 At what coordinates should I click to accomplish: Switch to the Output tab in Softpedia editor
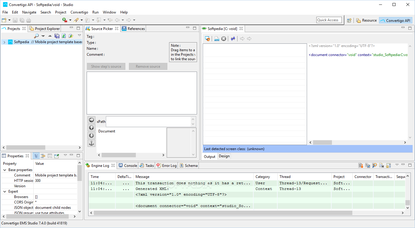tap(210, 156)
